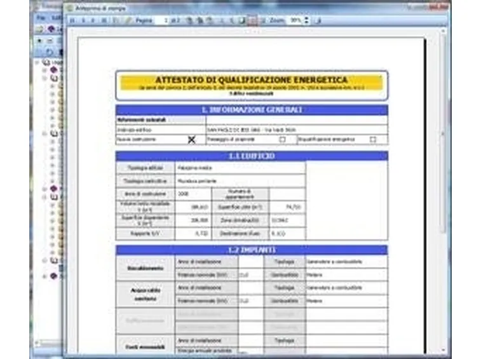Click the 1. Informazioni Generali header

tap(252, 109)
